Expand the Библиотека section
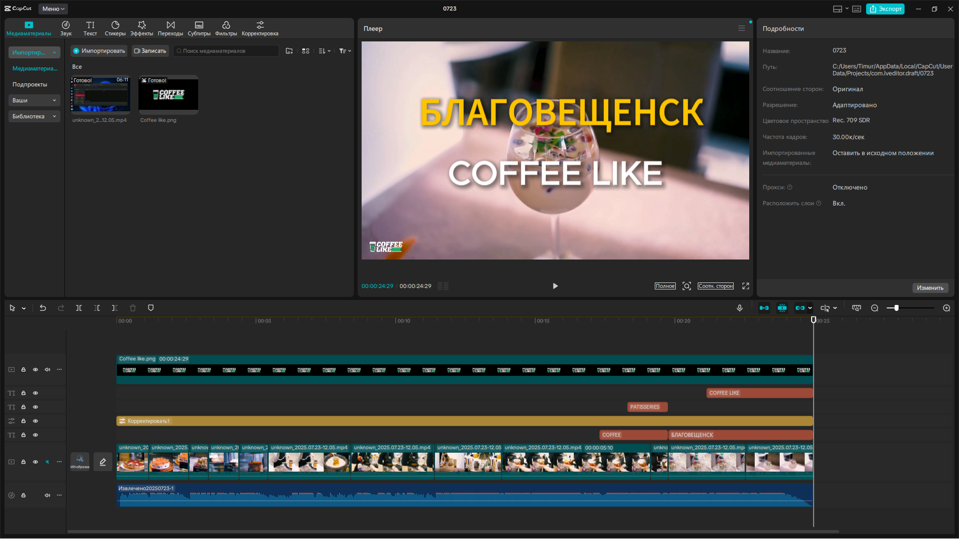The image size is (959, 539). click(x=34, y=116)
